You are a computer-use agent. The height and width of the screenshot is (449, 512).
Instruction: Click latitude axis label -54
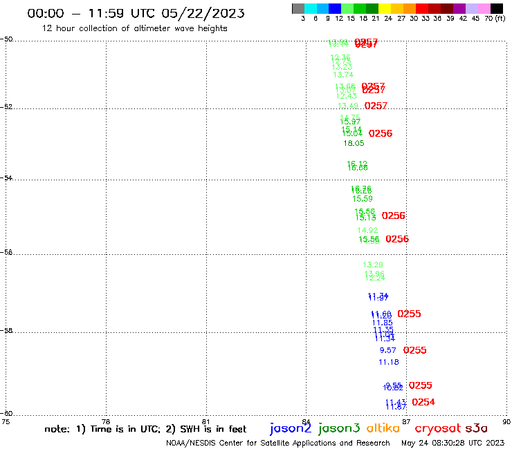[6, 178]
